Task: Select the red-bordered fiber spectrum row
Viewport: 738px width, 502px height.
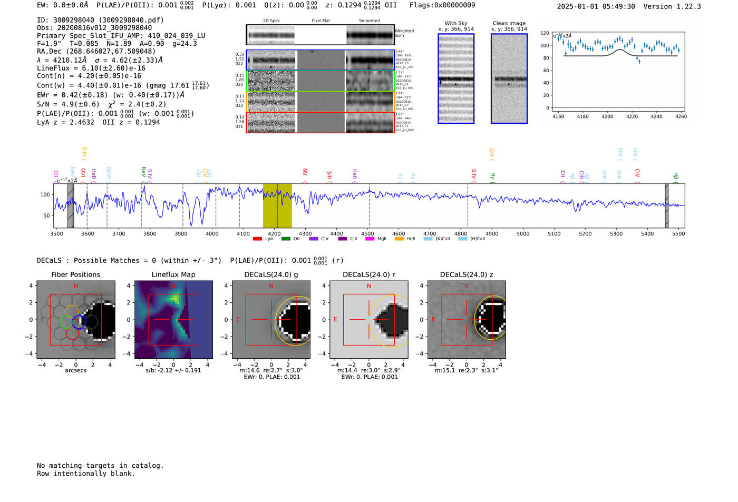Action: (x=320, y=122)
